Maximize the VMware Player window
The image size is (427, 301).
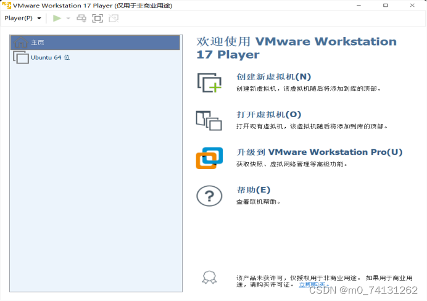tap(385, 6)
